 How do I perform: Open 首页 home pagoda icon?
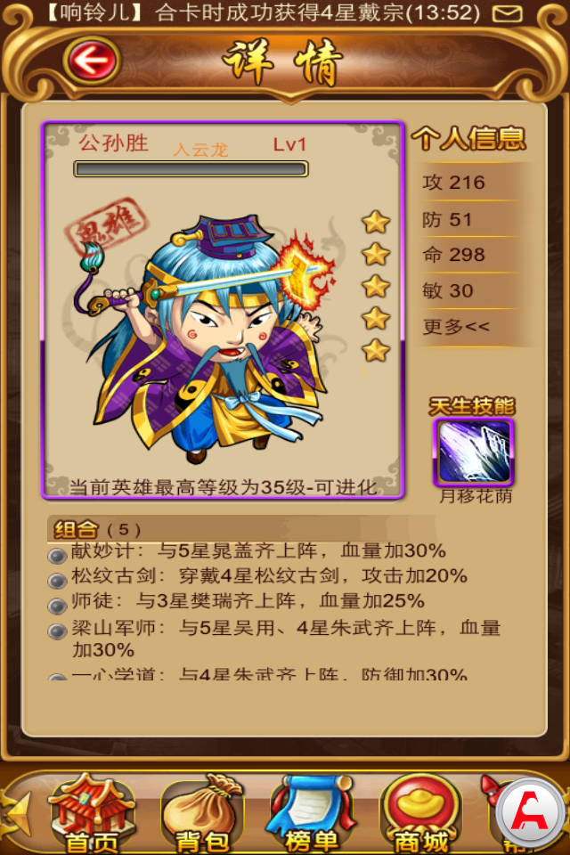click(x=92, y=813)
